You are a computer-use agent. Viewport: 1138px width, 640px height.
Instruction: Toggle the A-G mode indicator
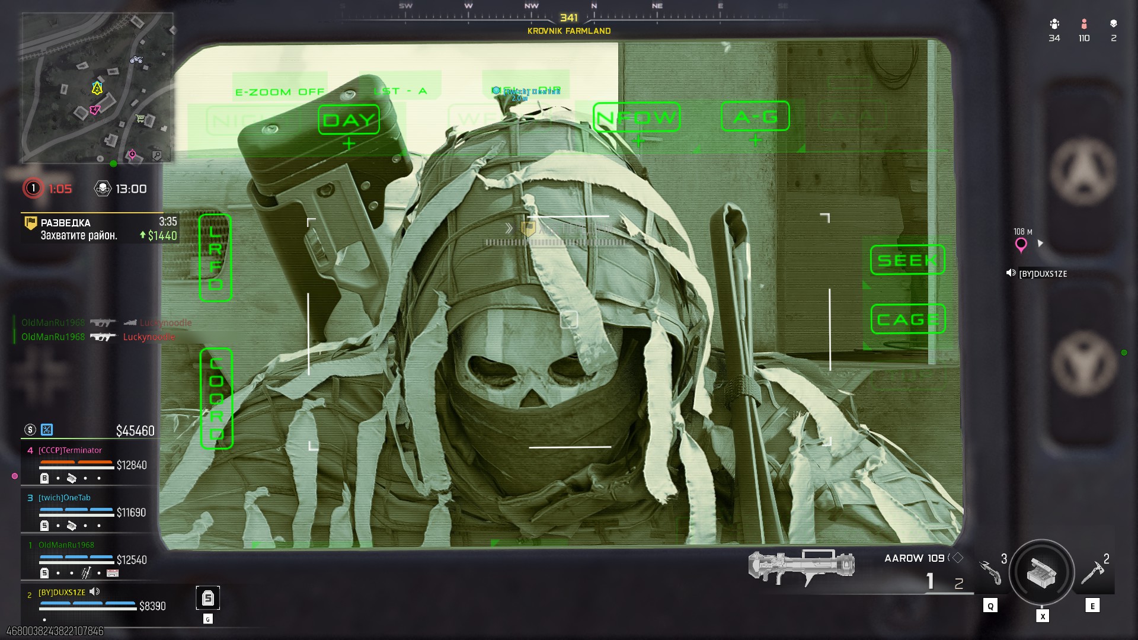755,116
